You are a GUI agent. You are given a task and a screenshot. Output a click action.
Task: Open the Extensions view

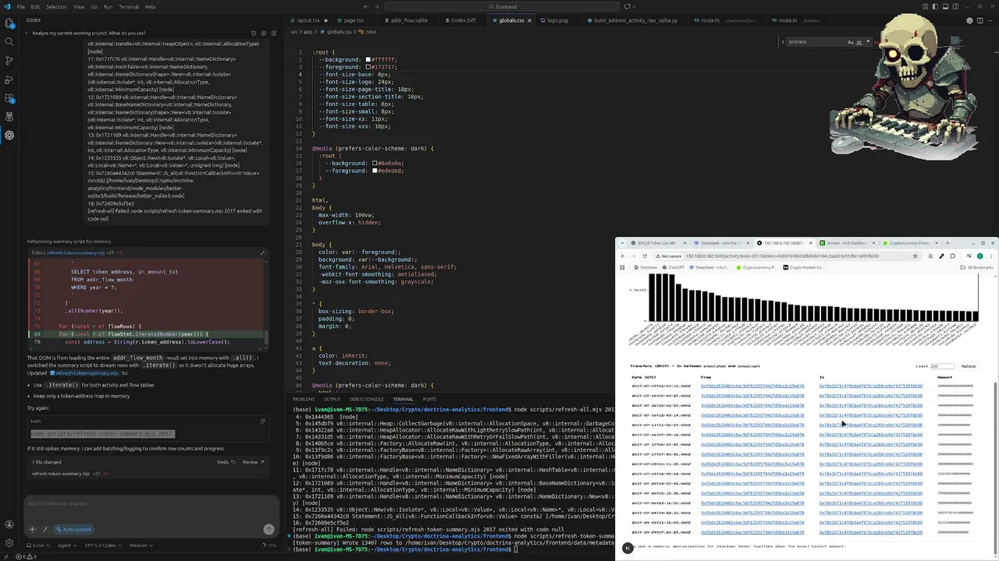pyautogui.click(x=9, y=98)
